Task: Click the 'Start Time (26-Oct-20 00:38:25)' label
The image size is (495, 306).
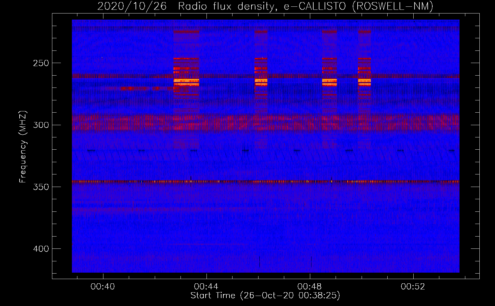Action: pos(265,296)
